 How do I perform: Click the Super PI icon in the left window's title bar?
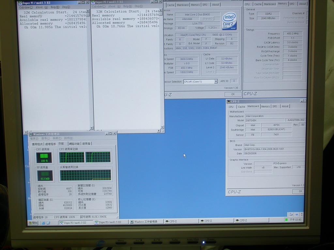pyautogui.click(x=20, y=3)
